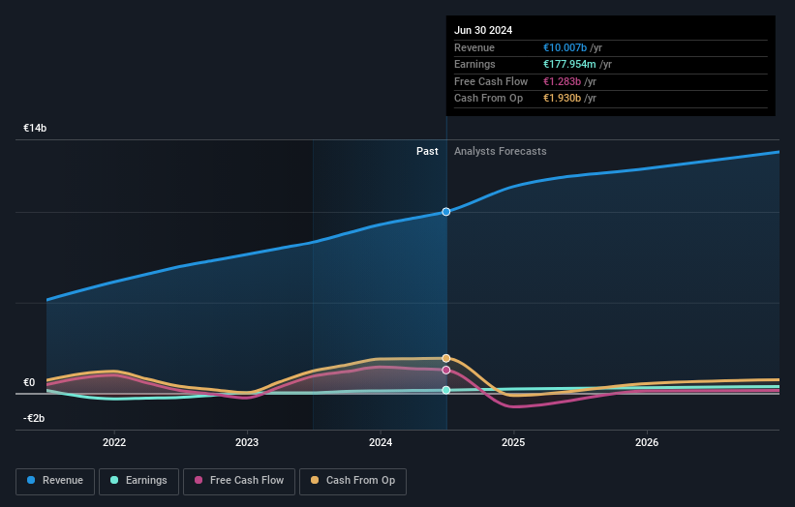The width and height of the screenshot is (795, 507).
Task: Click the Past label on chart
Action: click(427, 151)
